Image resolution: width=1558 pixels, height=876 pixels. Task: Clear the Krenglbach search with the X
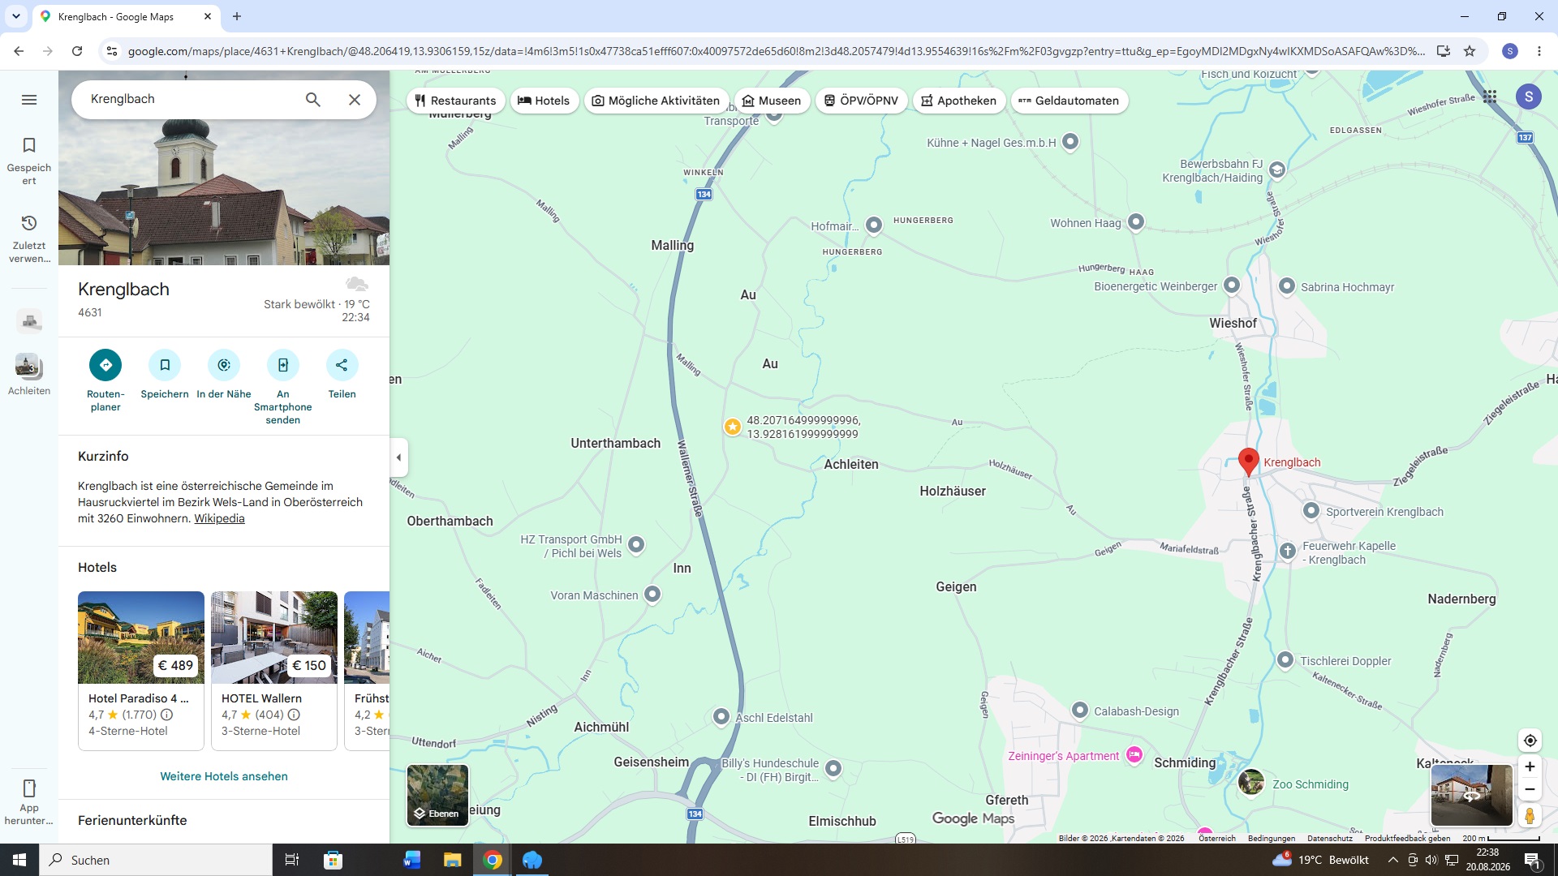click(355, 100)
